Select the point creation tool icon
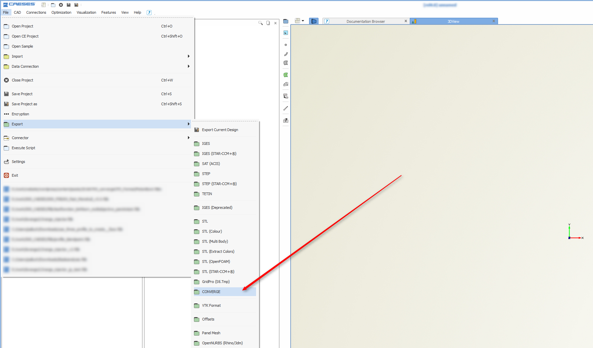The width and height of the screenshot is (593, 348). tap(286, 45)
